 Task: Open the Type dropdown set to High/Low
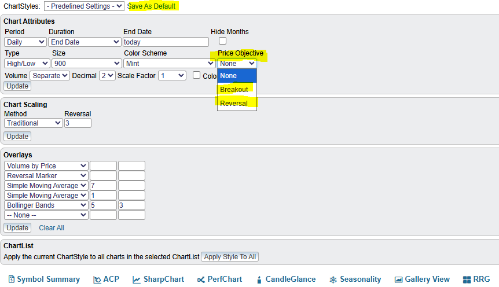27,63
